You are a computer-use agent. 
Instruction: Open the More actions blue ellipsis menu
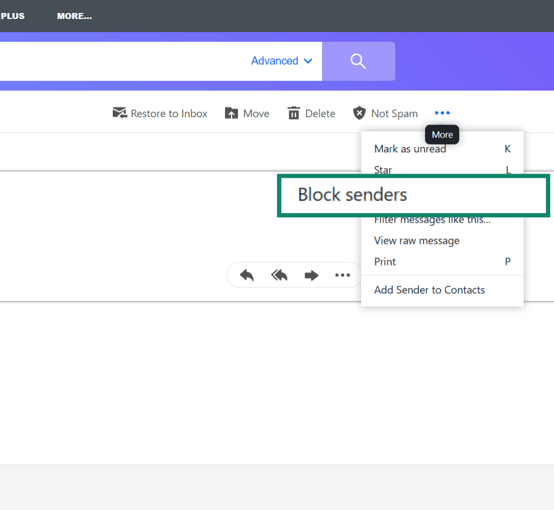click(x=442, y=112)
